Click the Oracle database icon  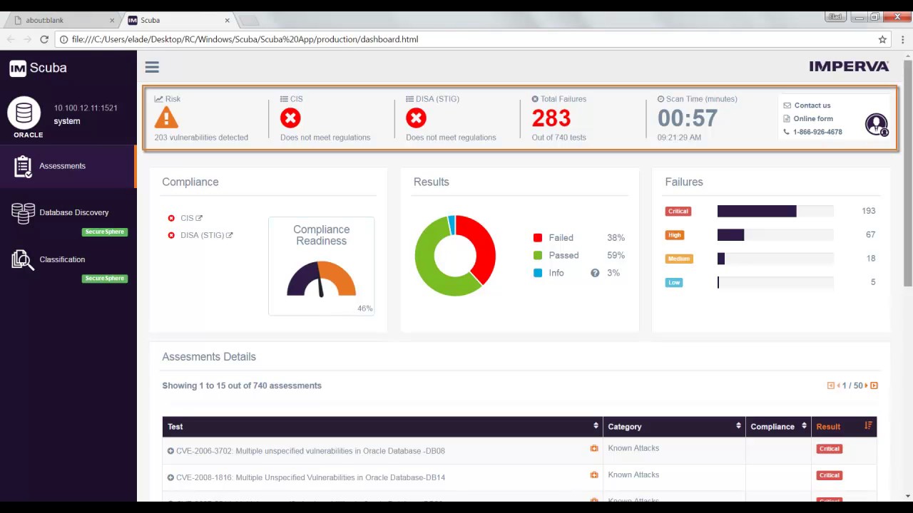click(x=24, y=113)
